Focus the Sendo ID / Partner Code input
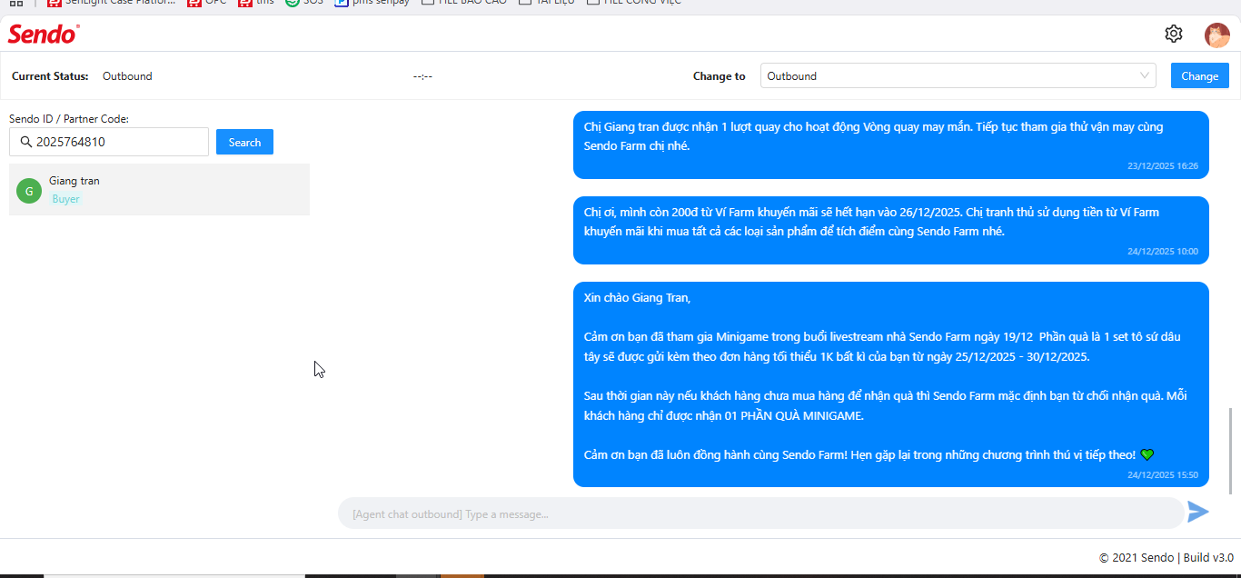The height and width of the screenshot is (578, 1241). pos(109,142)
